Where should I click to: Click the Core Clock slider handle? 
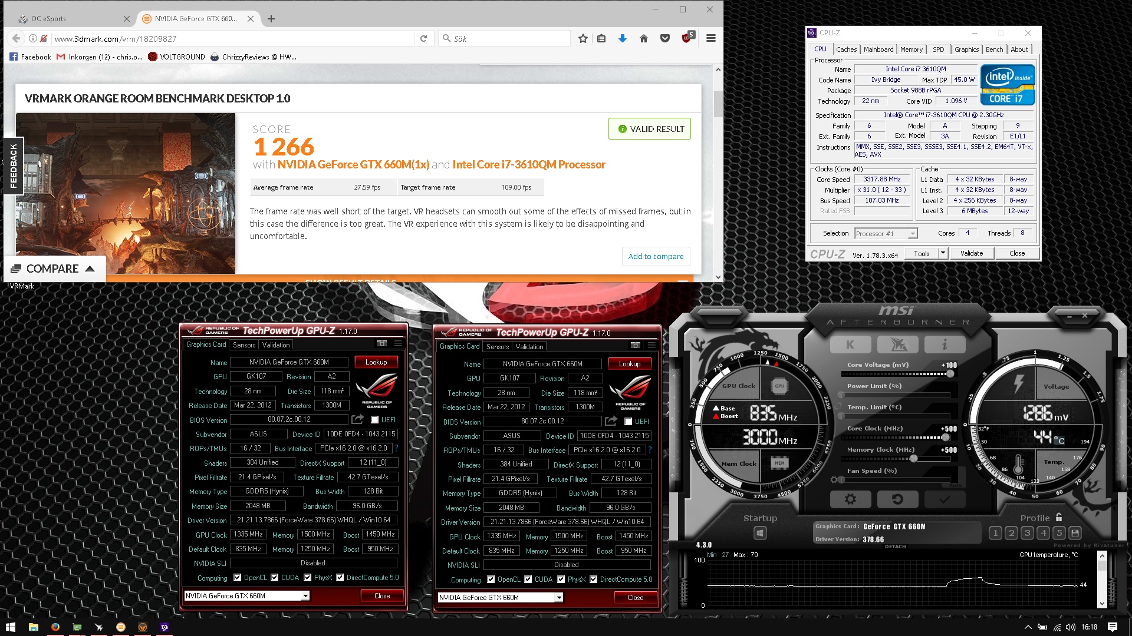[x=946, y=438]
